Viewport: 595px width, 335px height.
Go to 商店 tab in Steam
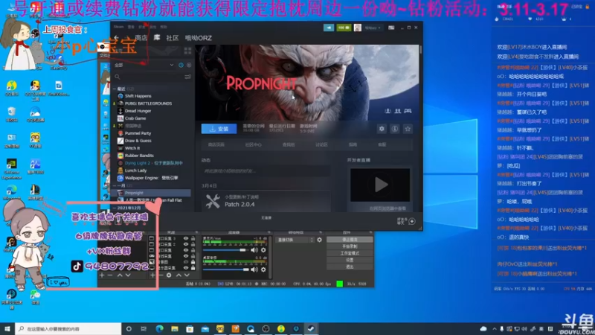(141, 38)
